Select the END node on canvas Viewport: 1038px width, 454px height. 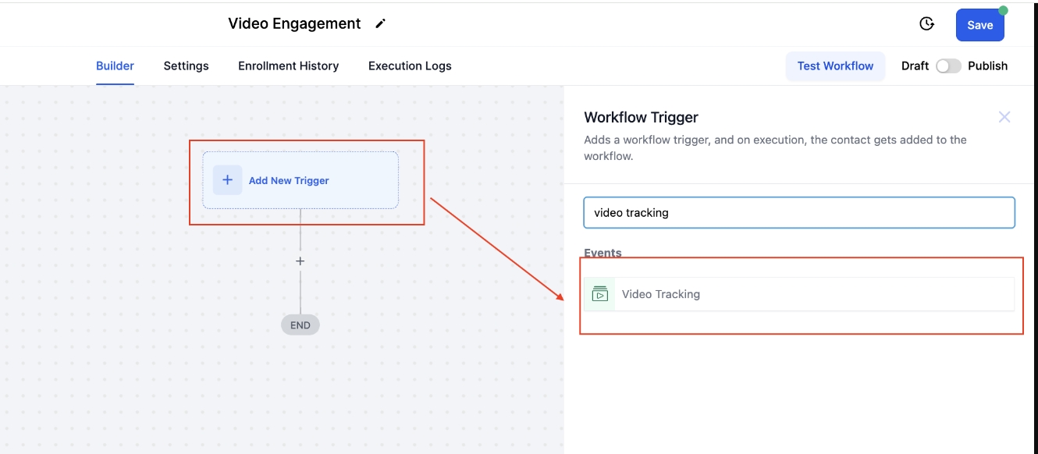point(300,325)
